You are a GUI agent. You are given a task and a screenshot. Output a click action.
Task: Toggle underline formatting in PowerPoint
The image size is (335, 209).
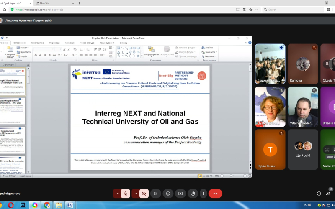(x=45, y=55)
